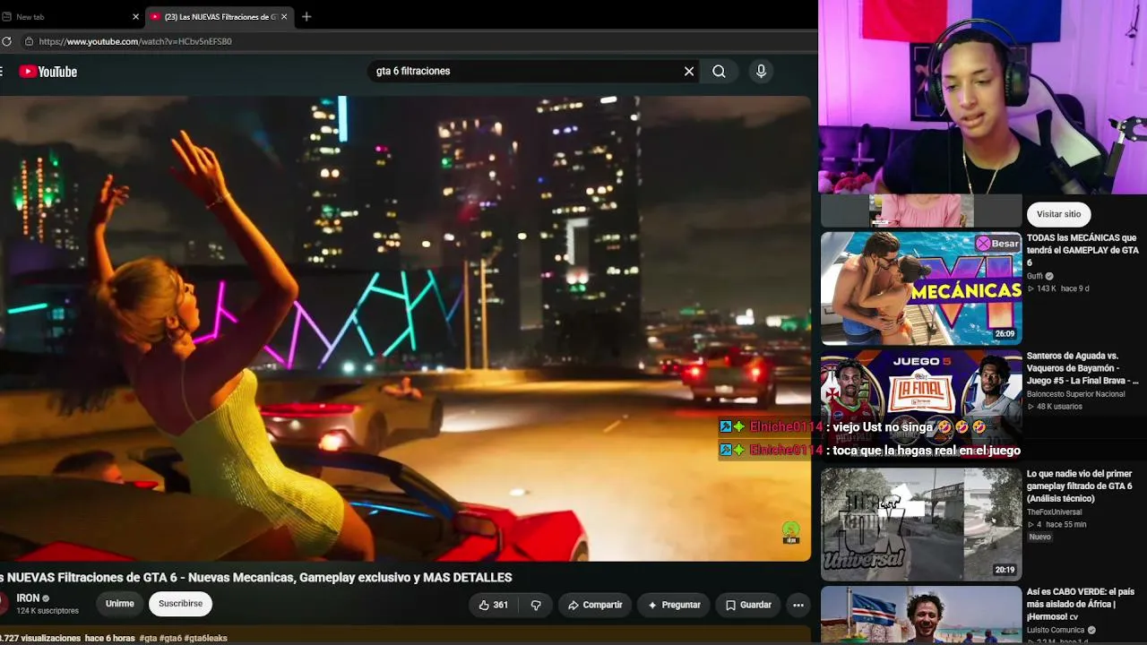Go to YouTube home via the logo
The image size is (1147, 645).
click(48, 72)
